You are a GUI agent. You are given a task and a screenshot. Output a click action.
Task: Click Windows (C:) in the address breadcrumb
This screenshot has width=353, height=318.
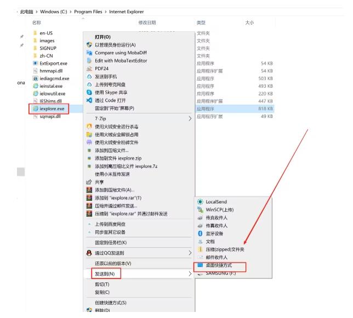(57, 11)
